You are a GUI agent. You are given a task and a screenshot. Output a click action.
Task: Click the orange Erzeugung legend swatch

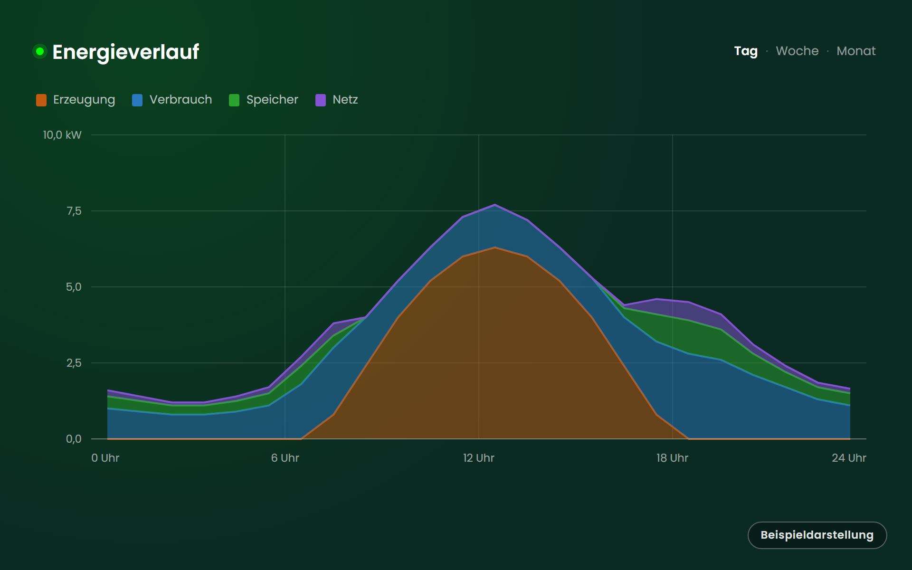pyautogui.click(x=41, y=100)
